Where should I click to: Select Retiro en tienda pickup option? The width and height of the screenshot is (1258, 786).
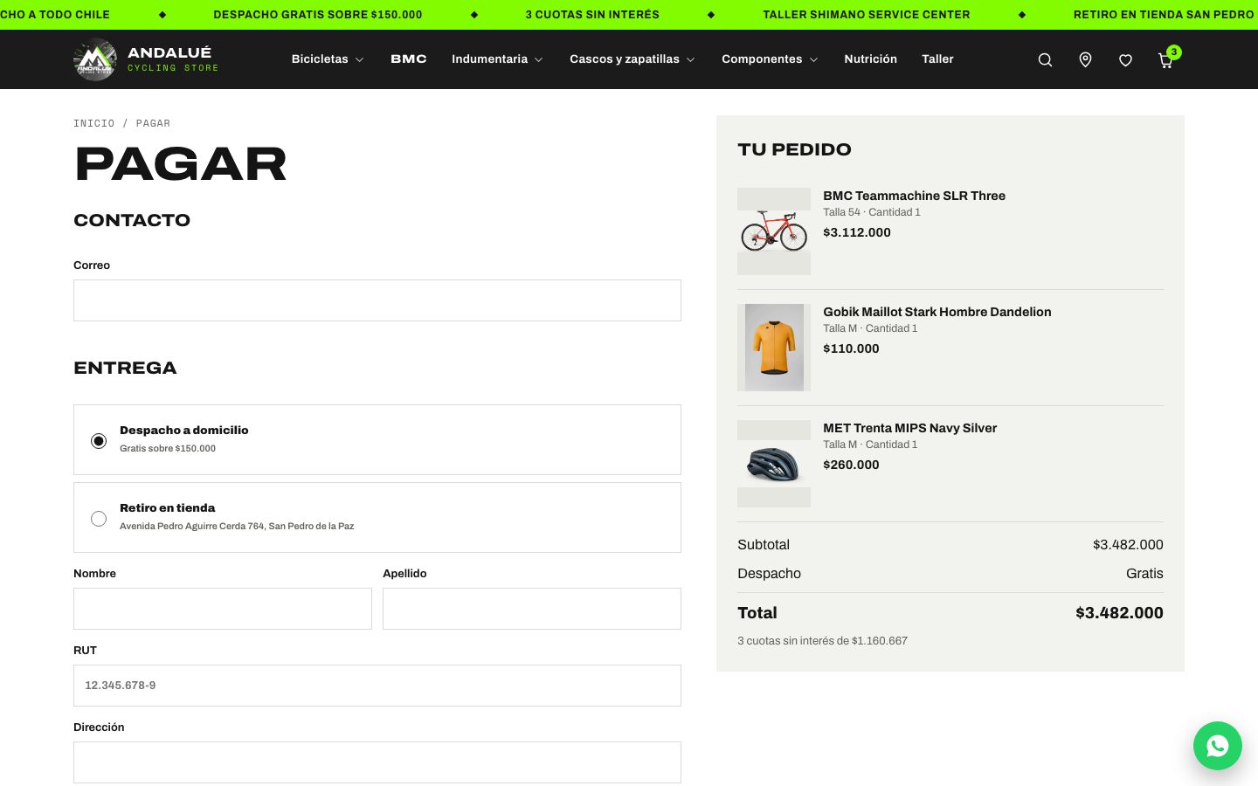click(377, 517)
